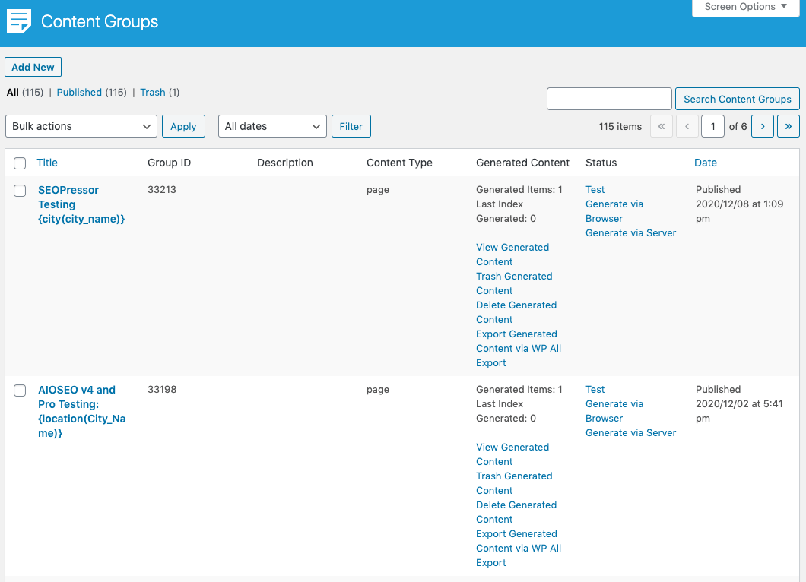Click Group ID value 33213

click(x=162, y=189)
